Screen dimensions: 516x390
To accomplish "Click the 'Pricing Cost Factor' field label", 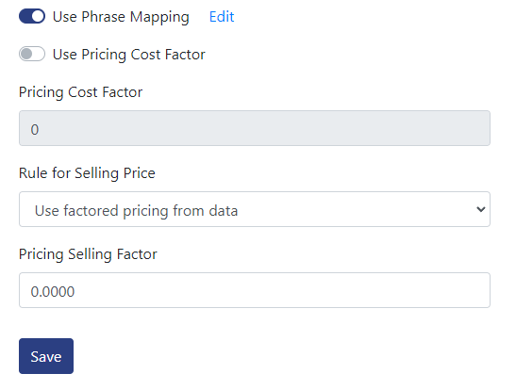I will click(x=80, y=92).
